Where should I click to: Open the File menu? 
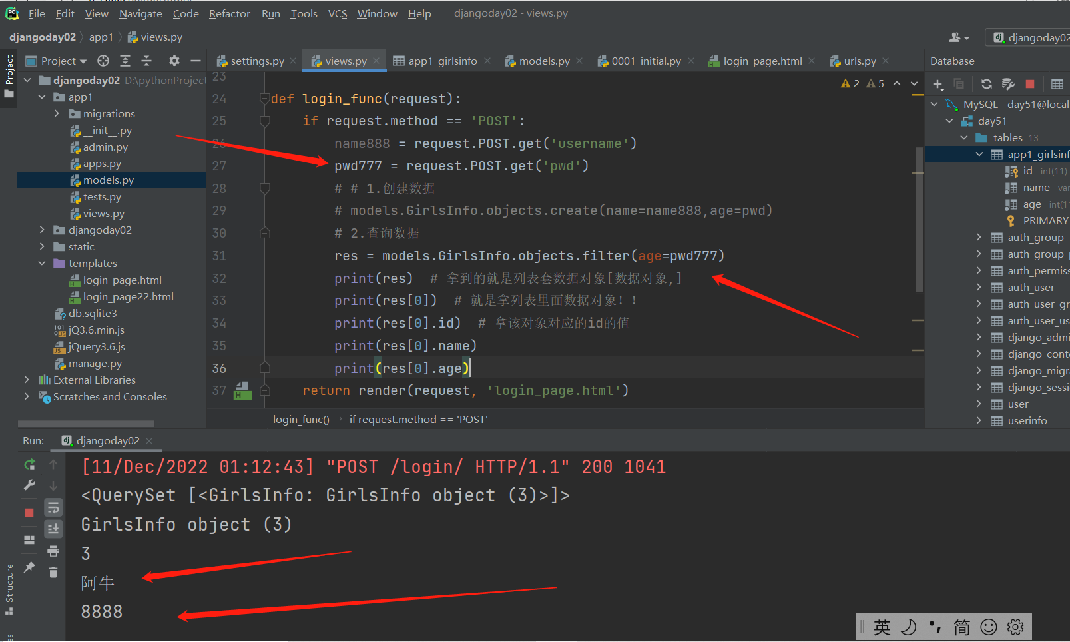(37, 13)
